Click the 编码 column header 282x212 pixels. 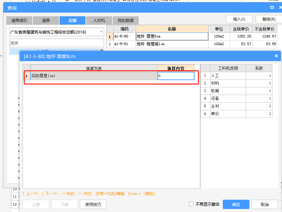[124, 29]
